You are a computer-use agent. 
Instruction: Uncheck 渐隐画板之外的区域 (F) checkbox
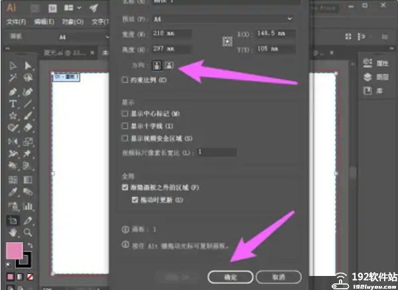125,187
